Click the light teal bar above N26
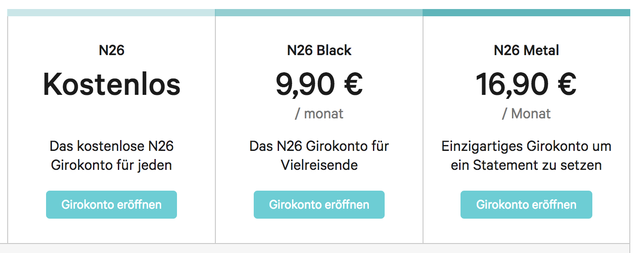Image resolution: width=642 pixels, height=253 pixels. coord(111,13)
